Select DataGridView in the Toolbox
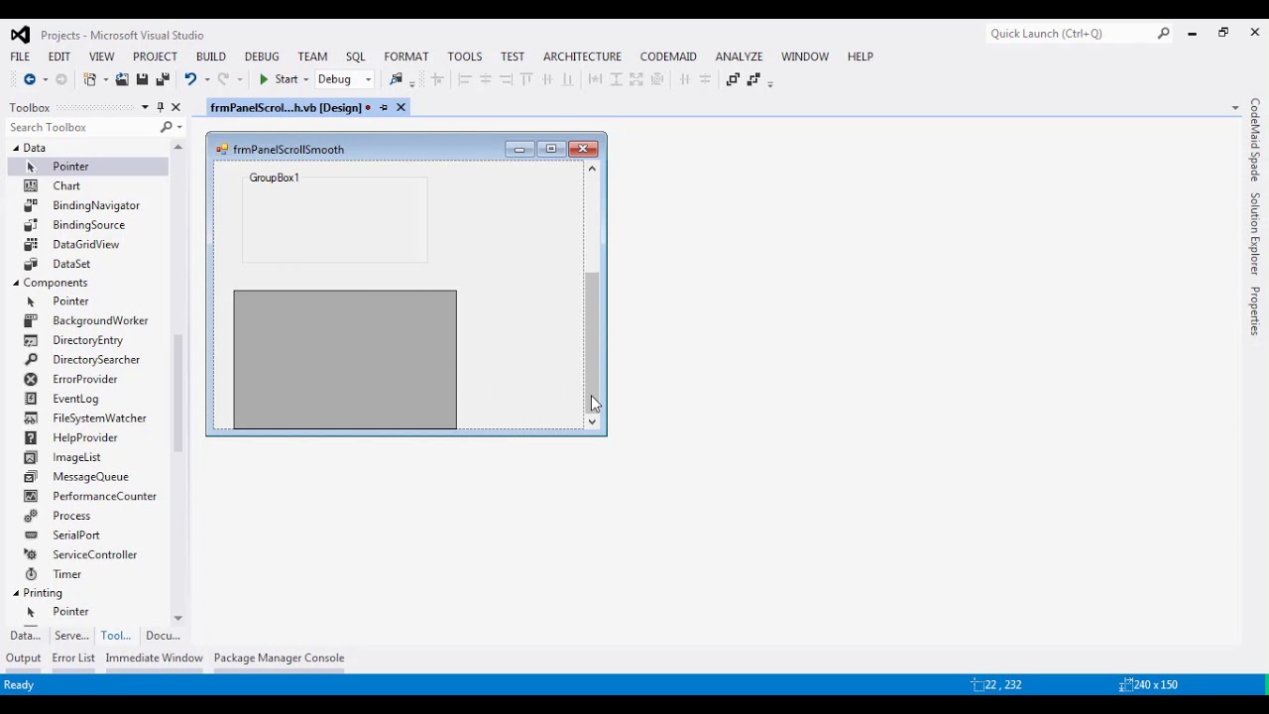1269x714 pixels. tap(88, 244)
